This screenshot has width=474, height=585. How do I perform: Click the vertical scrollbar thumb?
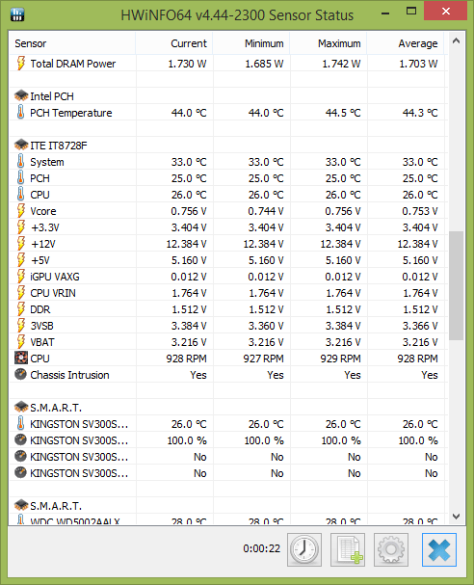point(456,286)
